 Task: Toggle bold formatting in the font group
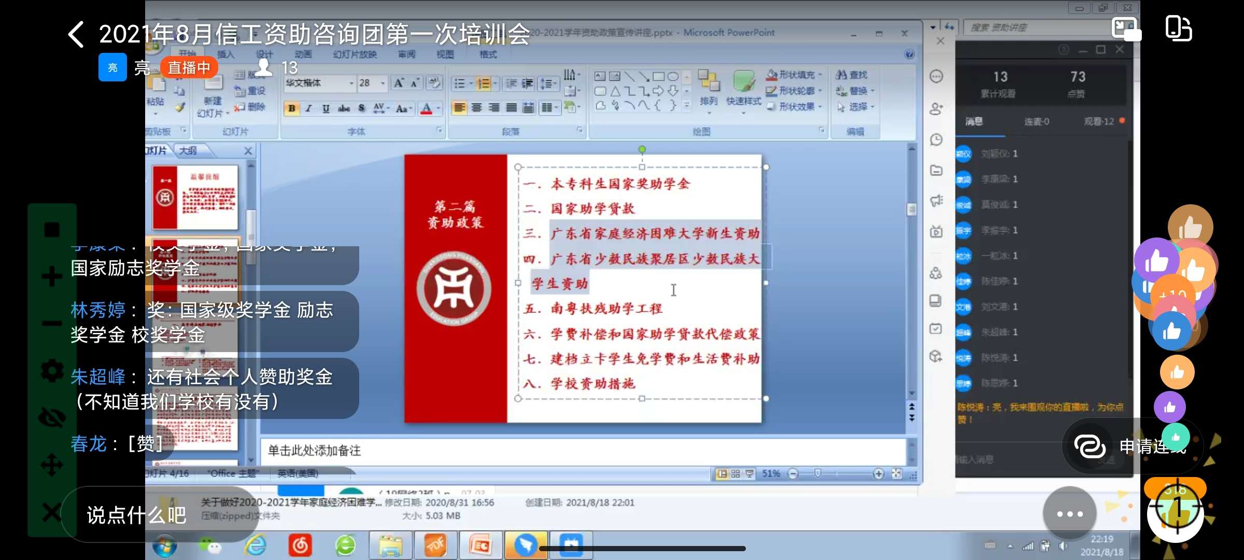pos(292,108)
